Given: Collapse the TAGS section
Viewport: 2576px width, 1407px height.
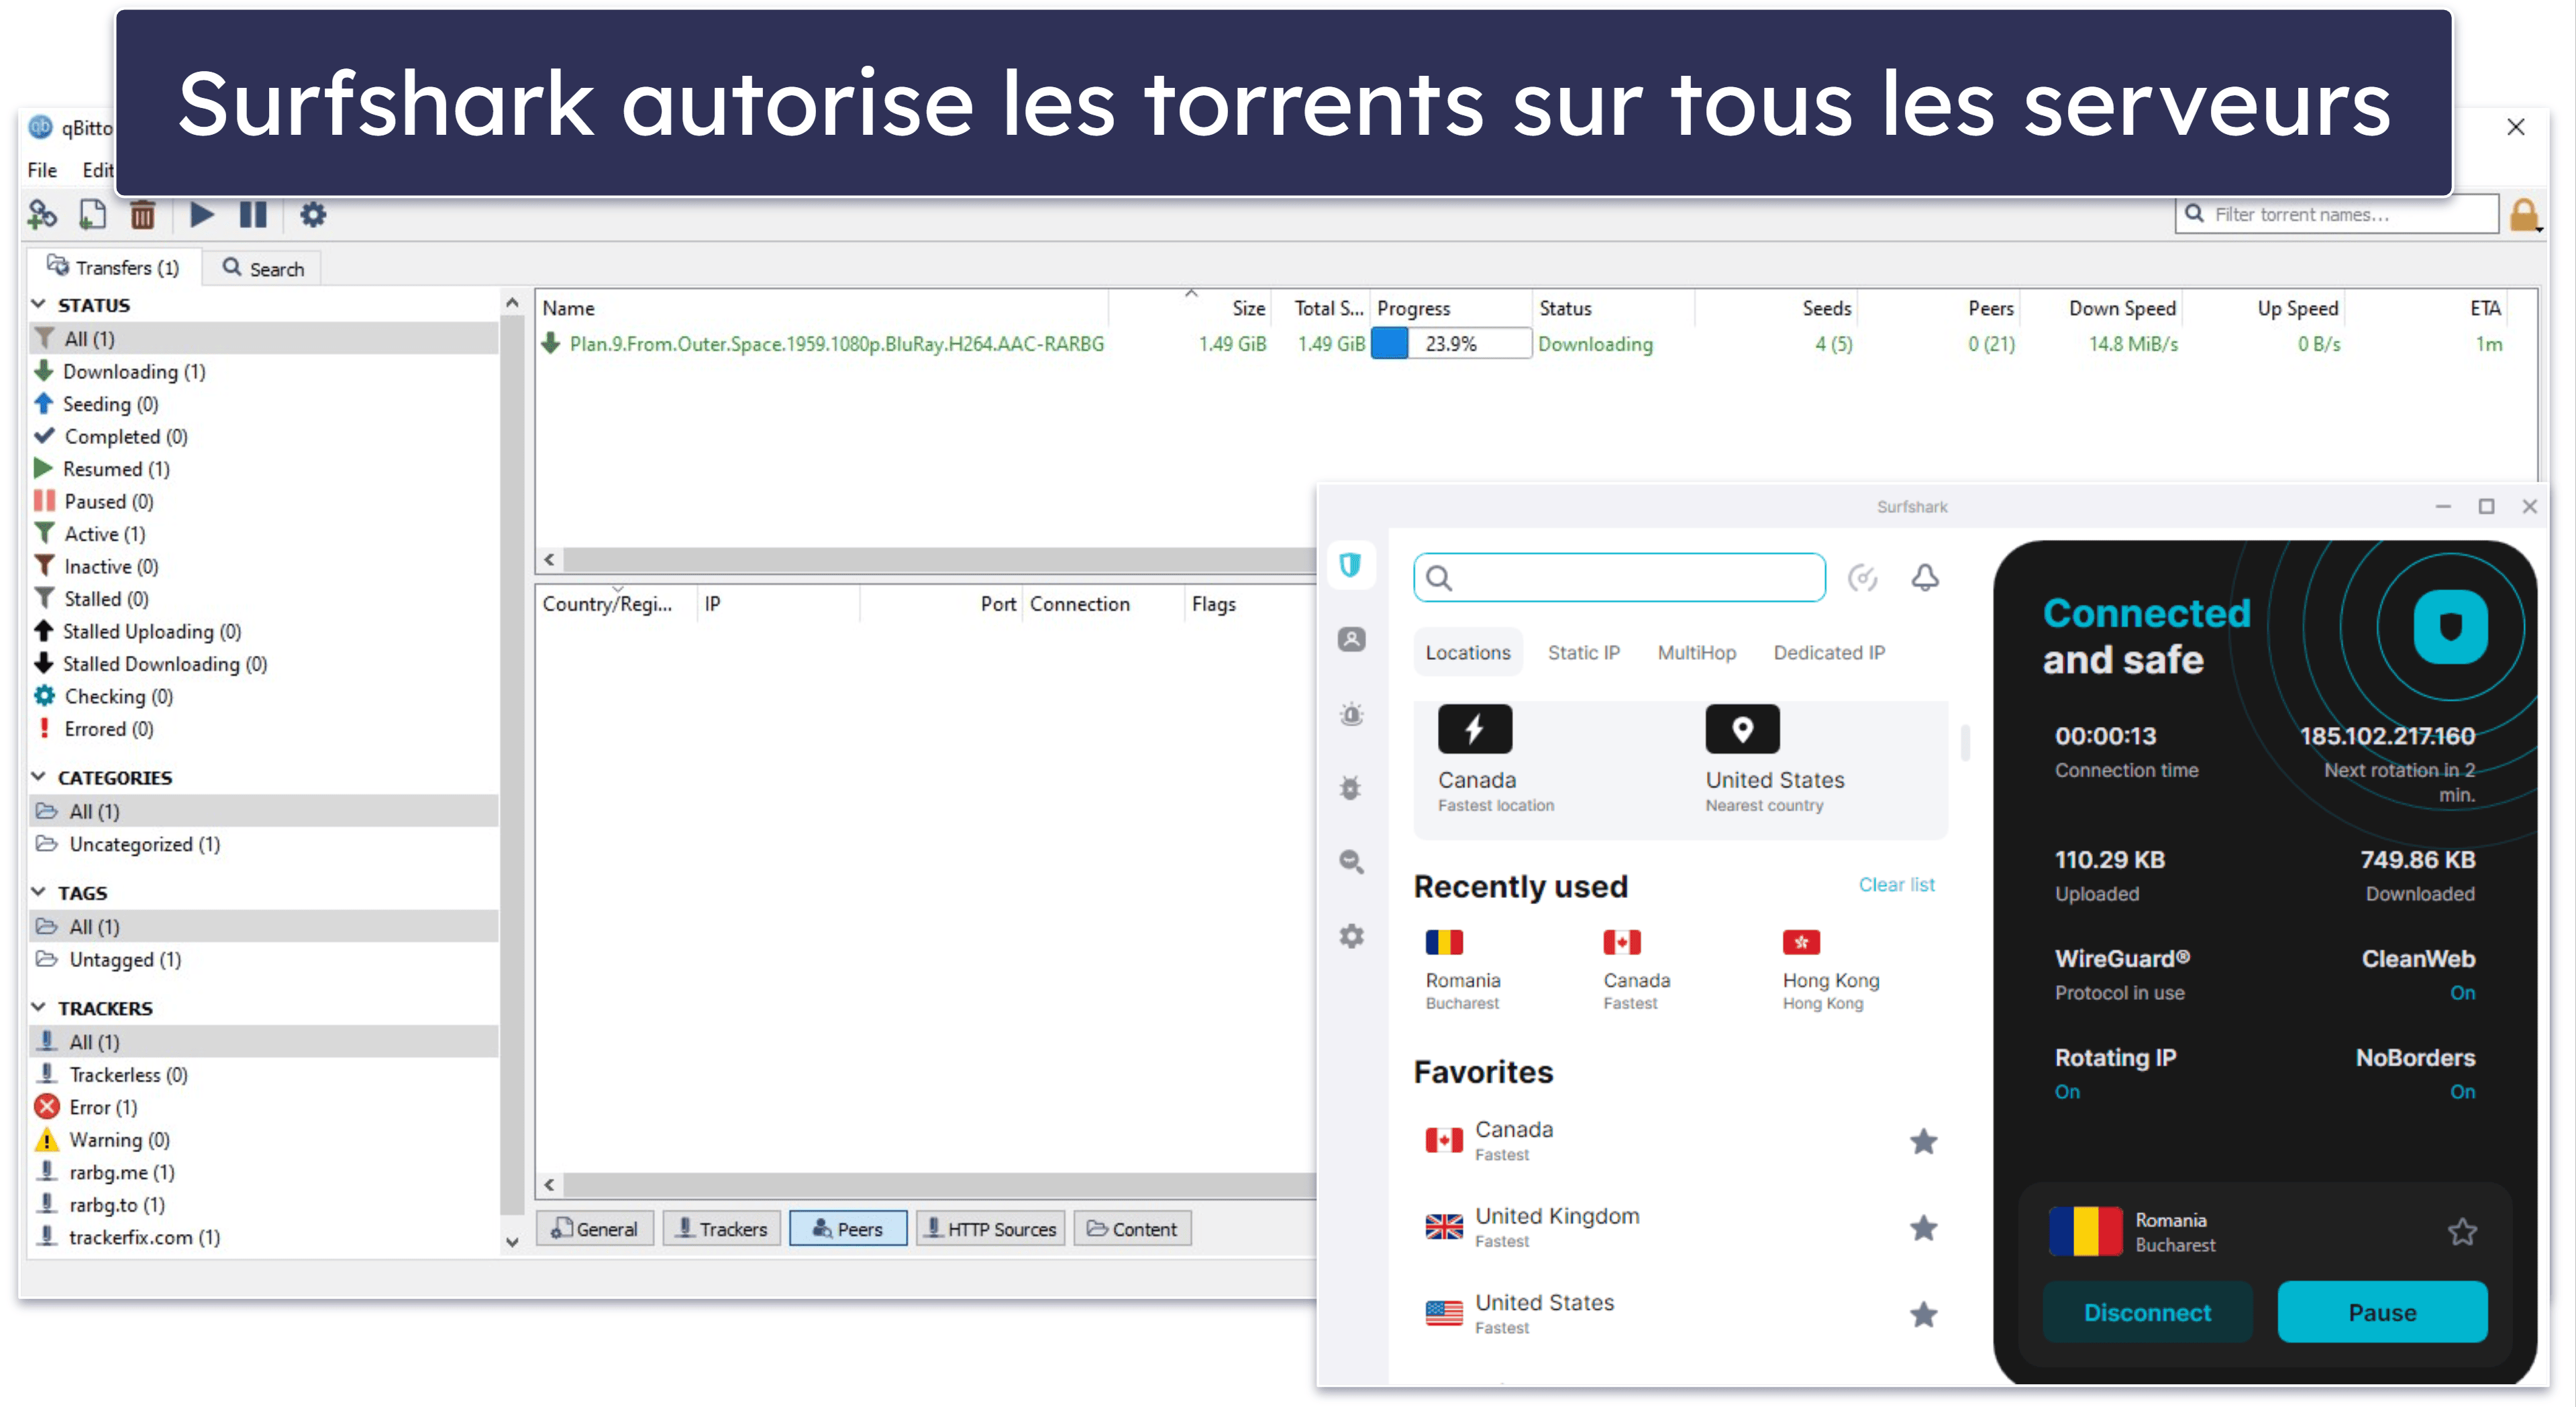Looking at the screenshot, I should 39,891.
